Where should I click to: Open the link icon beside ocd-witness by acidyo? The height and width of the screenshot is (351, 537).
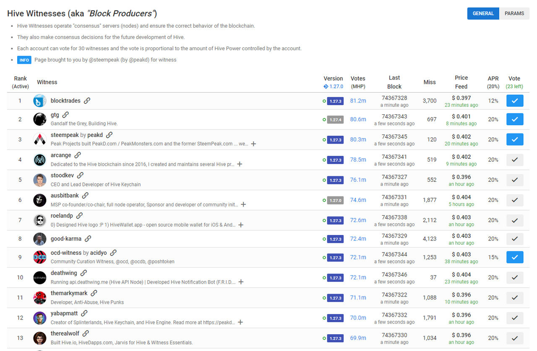click(113, 253)
